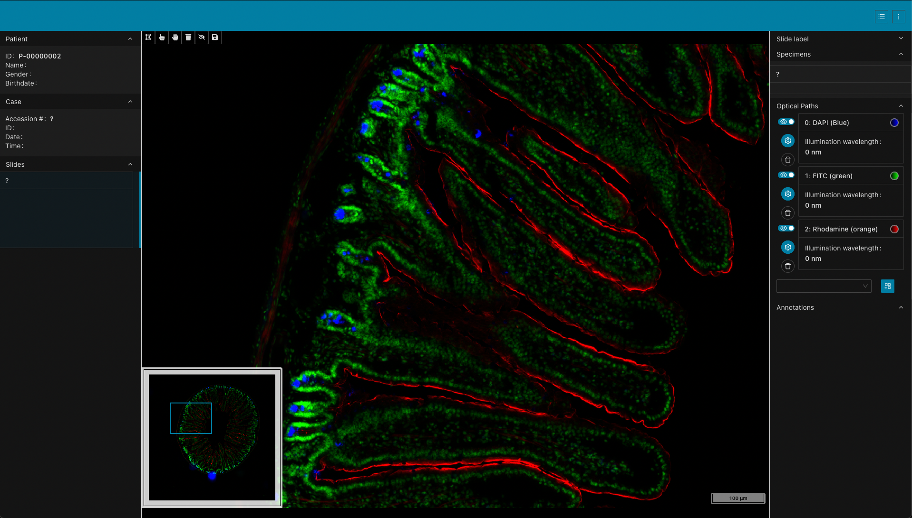912x518 pixels.
Task: Toggle visibility of DAPI (Blue) channel
Action: point(786,122)
